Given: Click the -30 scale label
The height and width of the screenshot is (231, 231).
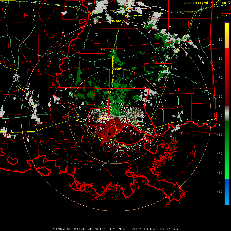Looking at the screenshot, I should 219,144.
